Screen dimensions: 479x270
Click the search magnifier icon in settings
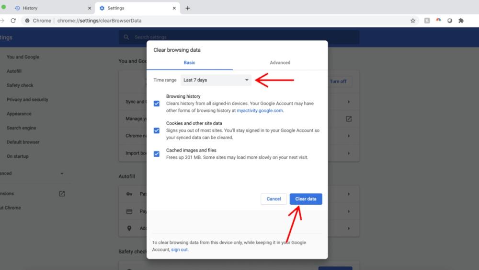(126, 37)
